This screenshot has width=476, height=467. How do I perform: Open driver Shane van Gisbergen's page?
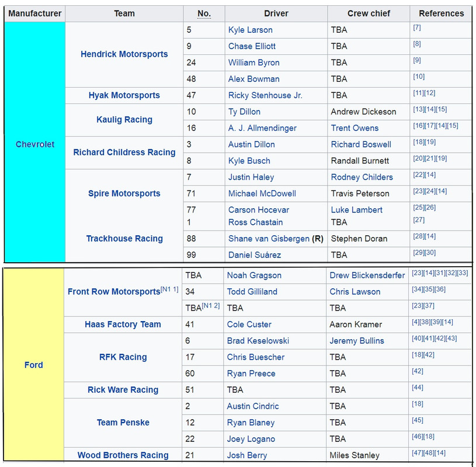coord(269,239)
